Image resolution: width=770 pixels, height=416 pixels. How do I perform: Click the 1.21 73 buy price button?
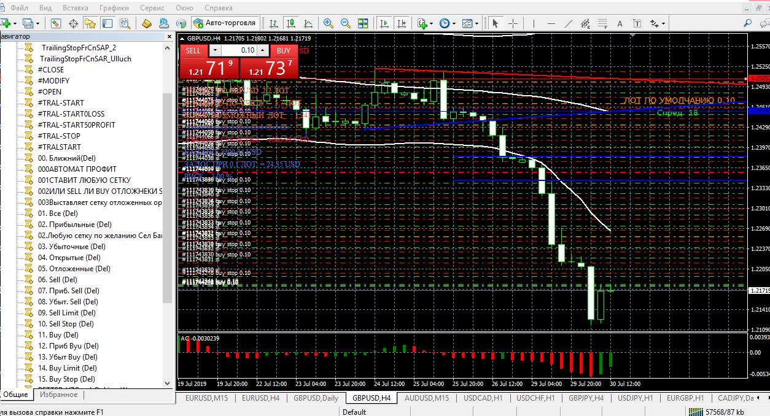click(269, 68)
